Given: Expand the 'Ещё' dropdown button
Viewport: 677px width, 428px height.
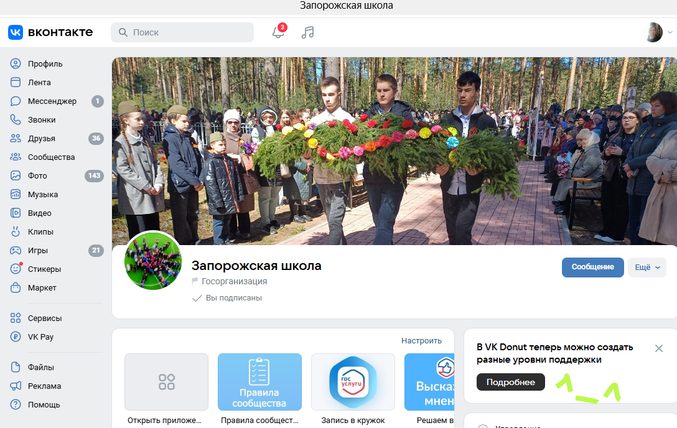Looking at the screenshot, I should (647, 267).
